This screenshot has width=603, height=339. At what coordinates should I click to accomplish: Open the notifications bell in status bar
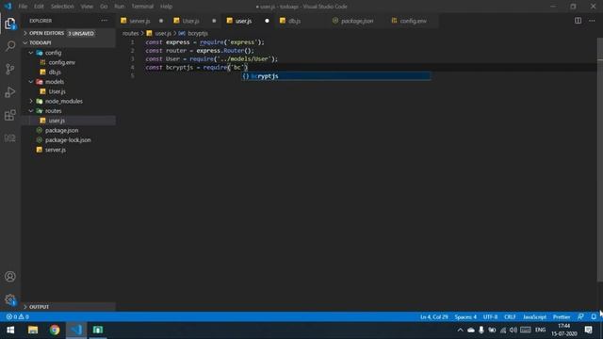tap(594, 316)
